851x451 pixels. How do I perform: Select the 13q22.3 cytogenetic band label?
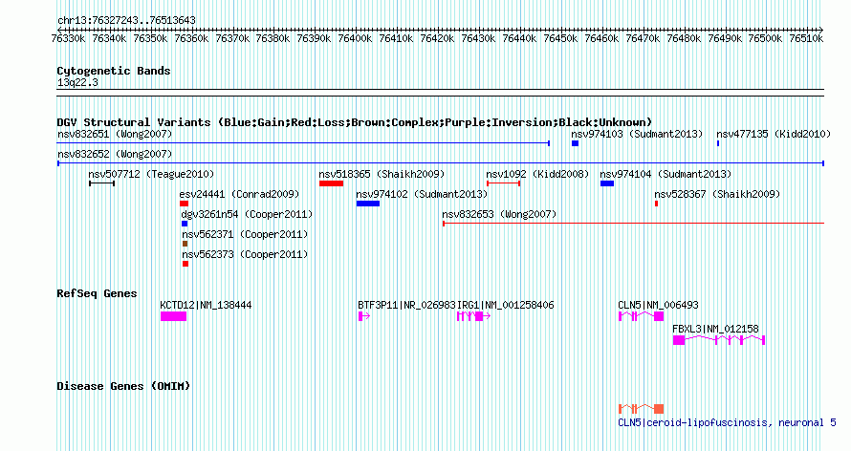point(77,83)
